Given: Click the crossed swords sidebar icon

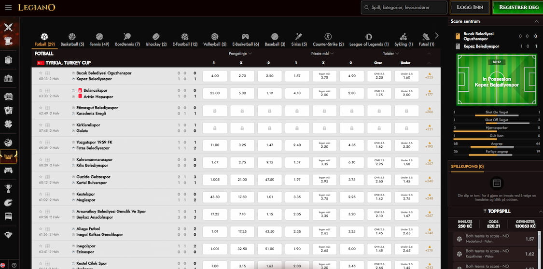Looking at the screenshot, I should tap(8, 27).
